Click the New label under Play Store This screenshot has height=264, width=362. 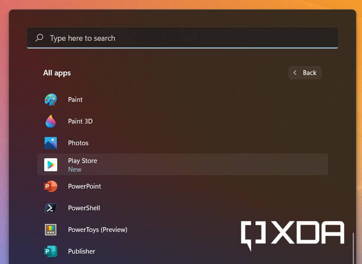pos(75,169)
